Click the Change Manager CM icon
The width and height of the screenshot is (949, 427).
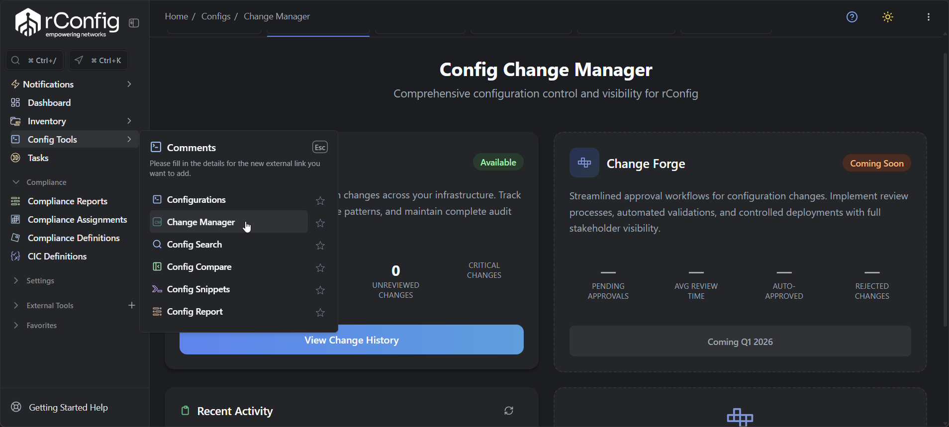(x=157, y=222)
